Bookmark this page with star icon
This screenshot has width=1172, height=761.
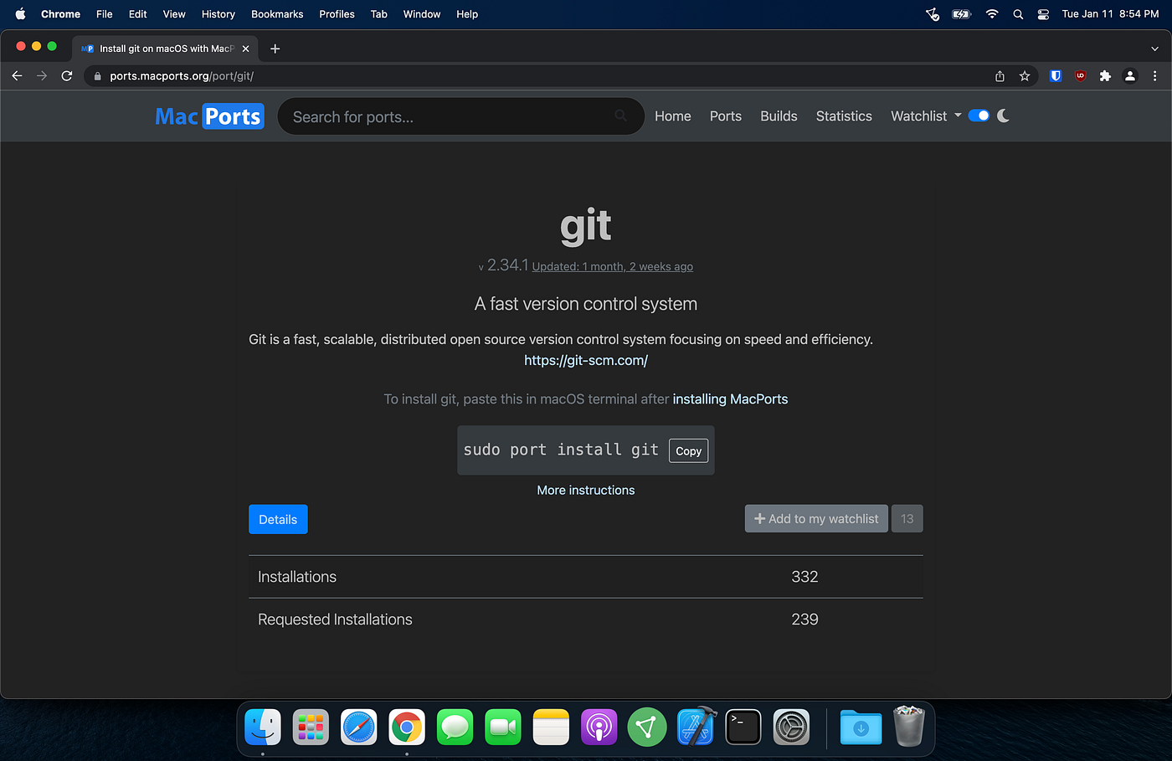1025,76
